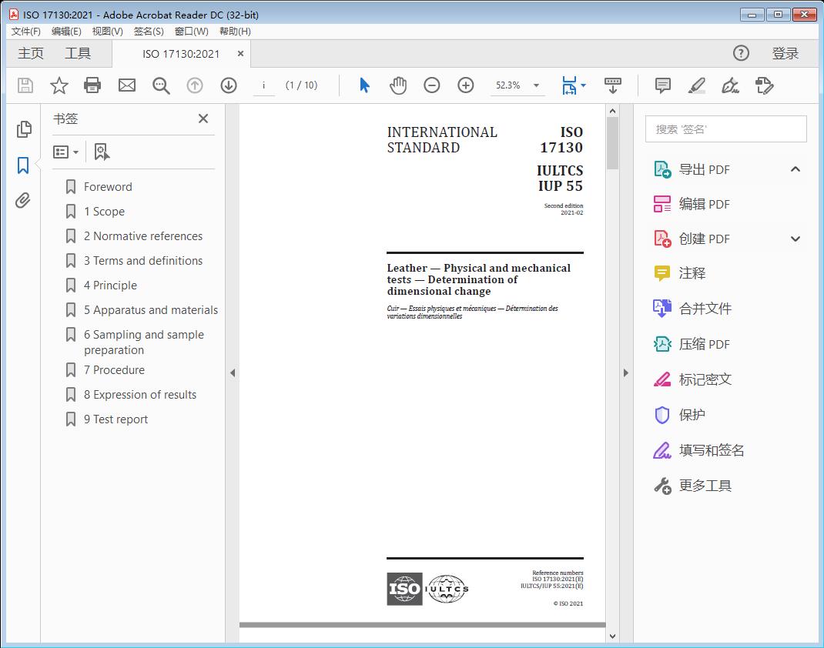Open the zoom level dropdown
The height and width of the screenshot is (648, 824).
pos(536,85)
